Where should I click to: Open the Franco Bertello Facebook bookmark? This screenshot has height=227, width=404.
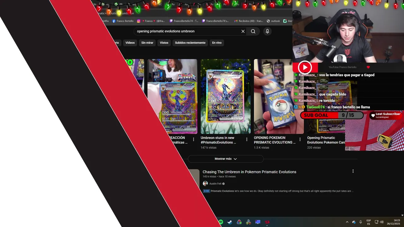coord(123,21)
